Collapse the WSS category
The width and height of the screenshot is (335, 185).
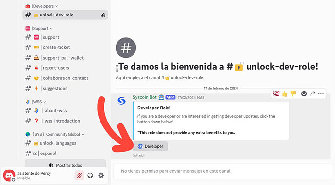point(35,102)
